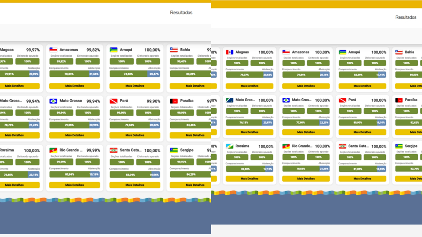Click Amapá flag on card with 82,59% attendance

pyautogui.click(x=342, y=52)
